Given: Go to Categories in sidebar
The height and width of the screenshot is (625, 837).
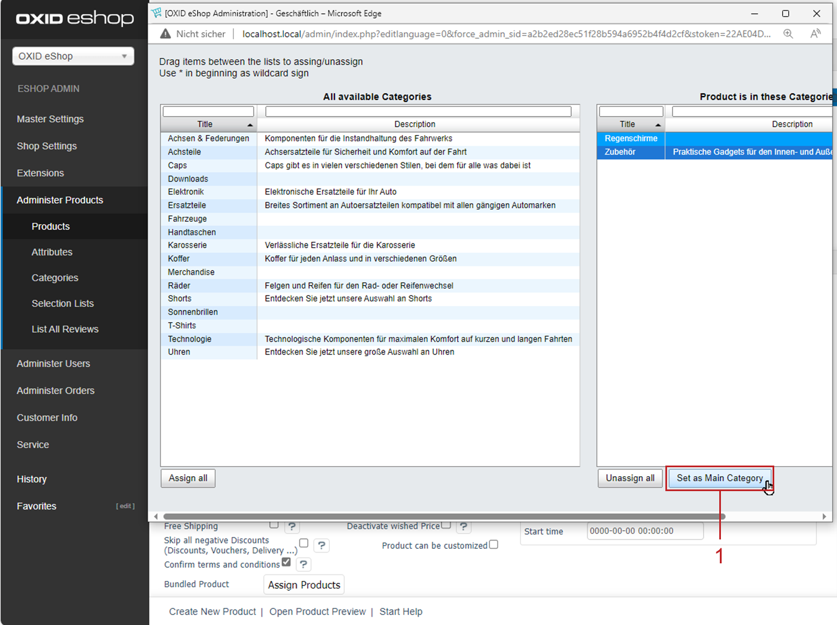Looking at the screenshot, I should tap(54, 278).
